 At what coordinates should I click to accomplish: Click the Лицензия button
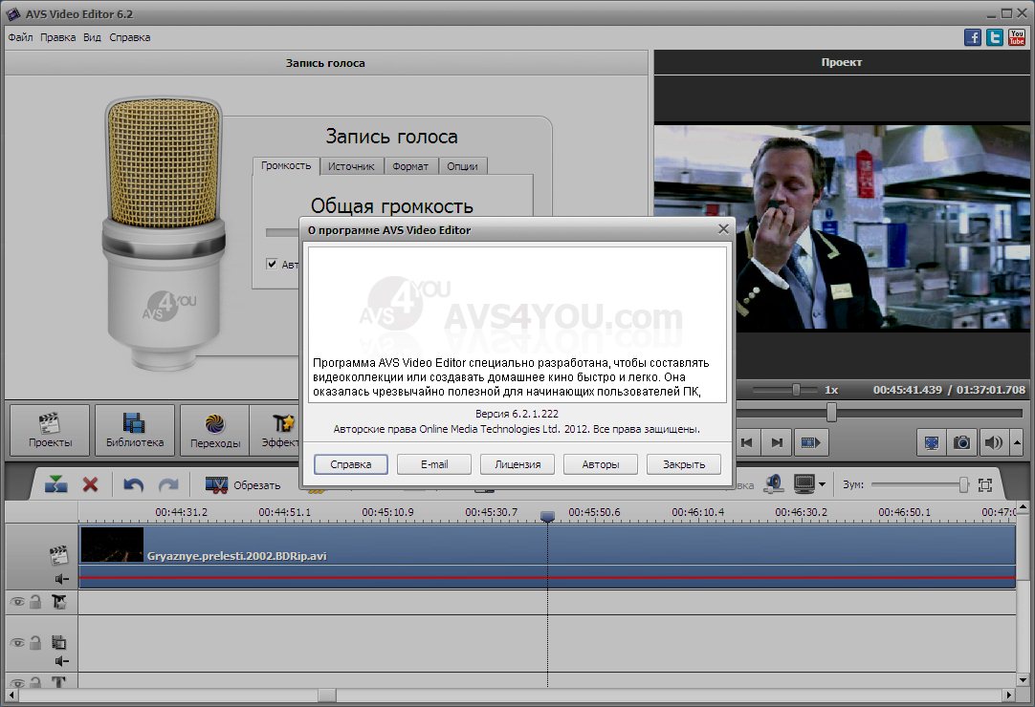[x=517, y=464]
